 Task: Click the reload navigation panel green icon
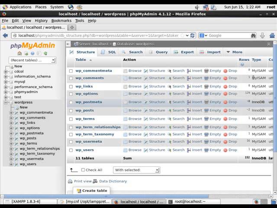tap(45, 53)
